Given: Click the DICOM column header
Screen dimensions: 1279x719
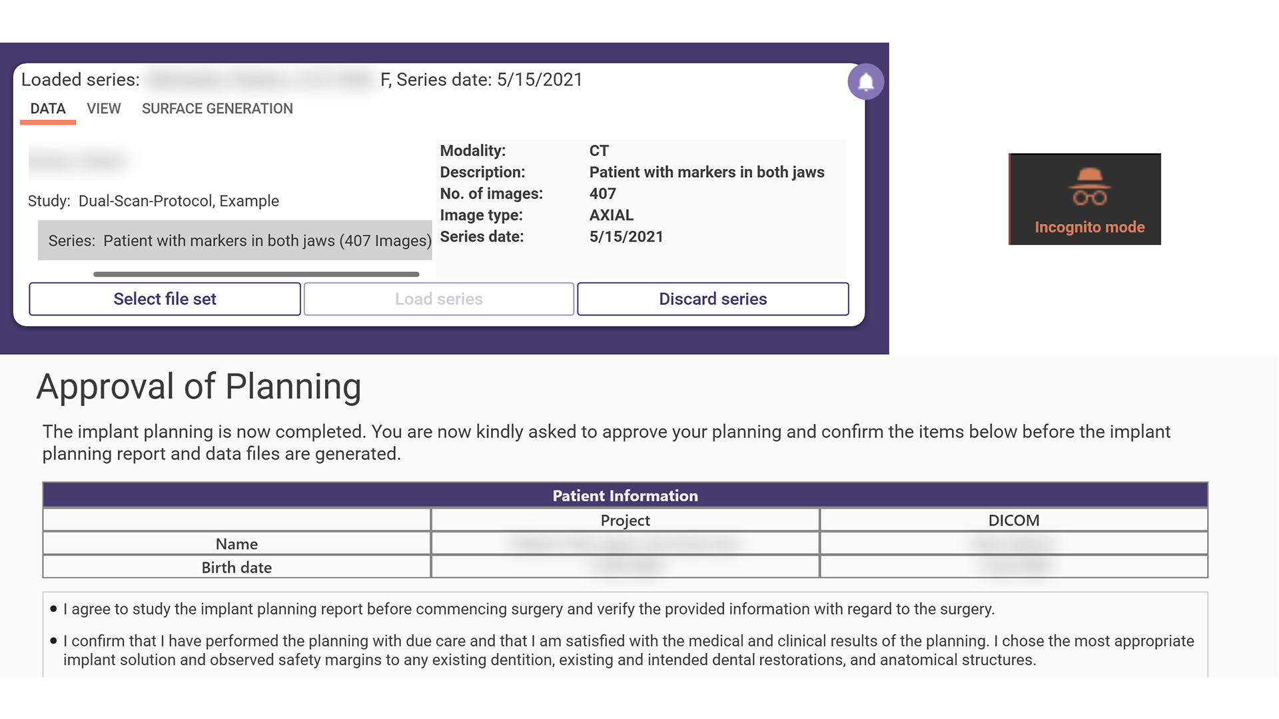Looking at the screenshot, I should click(x=1013, y=520).
